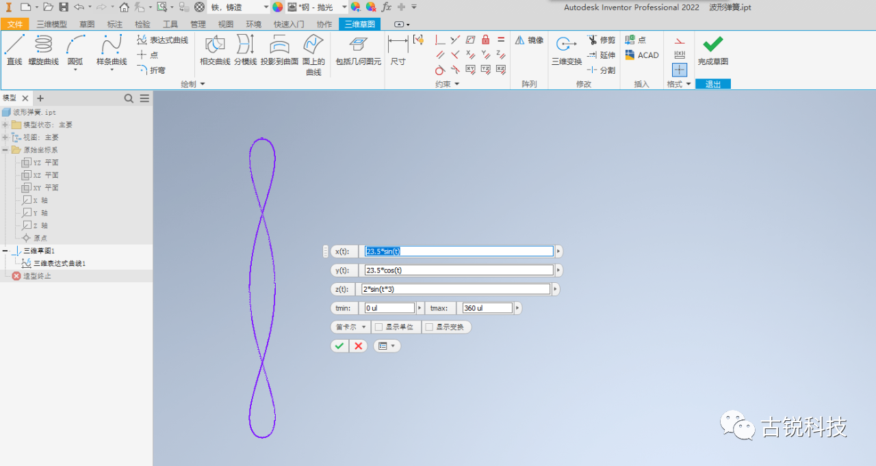The image size is (876, 466).
Task: Close the 模型 browser tab
Action: pos(25,98)
